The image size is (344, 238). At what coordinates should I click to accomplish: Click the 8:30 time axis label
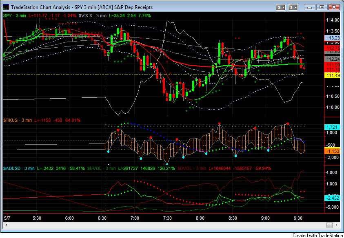click(x=233, y=218)
